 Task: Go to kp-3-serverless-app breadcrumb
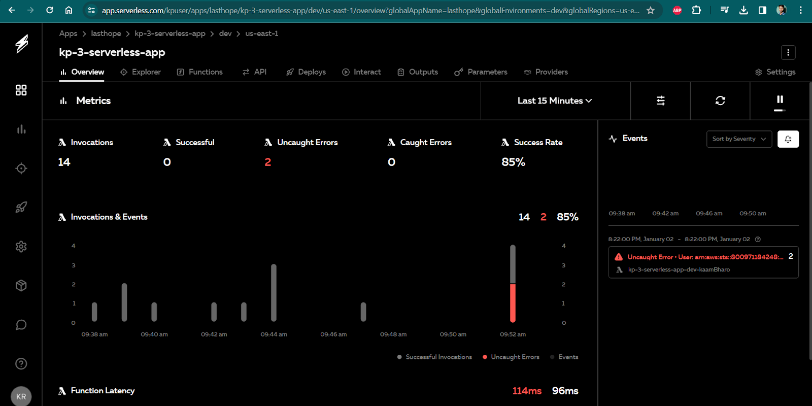pyautogui.click(x=170, y=33)
